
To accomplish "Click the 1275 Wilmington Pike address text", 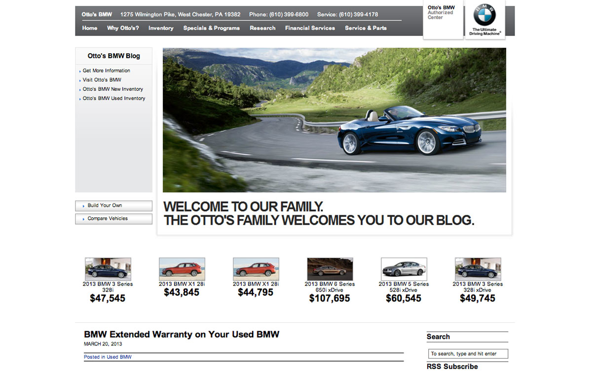I will (181, 14).
